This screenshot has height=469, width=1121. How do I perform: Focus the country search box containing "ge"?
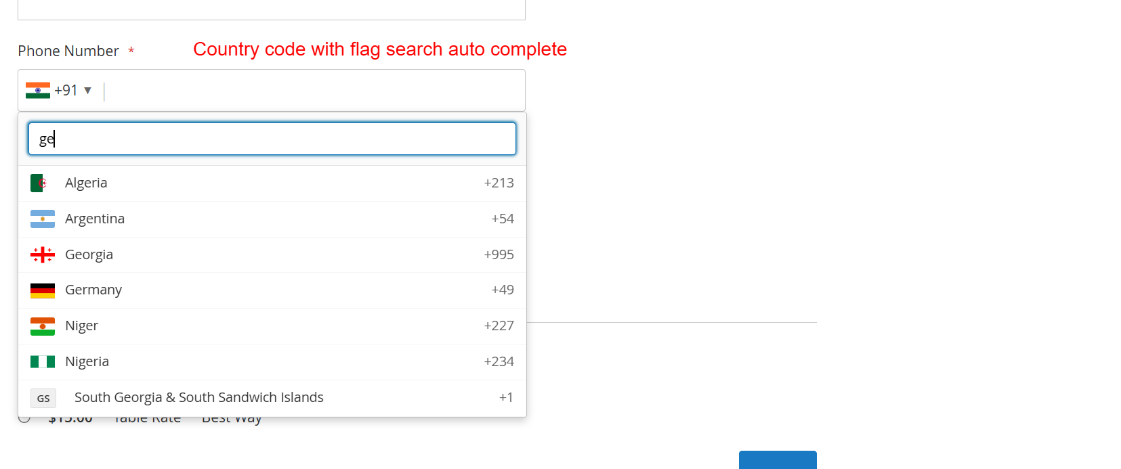pos(272,139)
